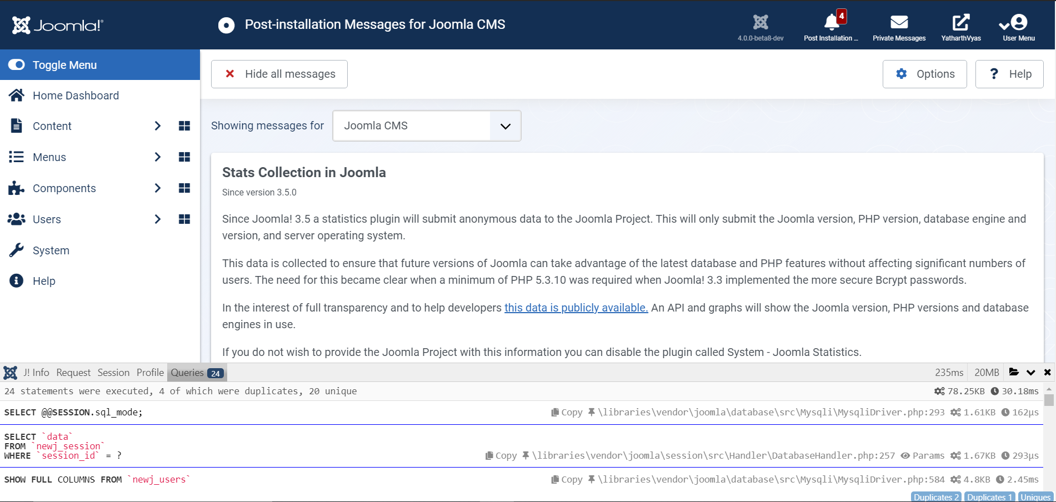The width and height of the screenshot is (1056, 502).
Task: Switch to J! Info debug tab
Action: (x=36, y=373)
